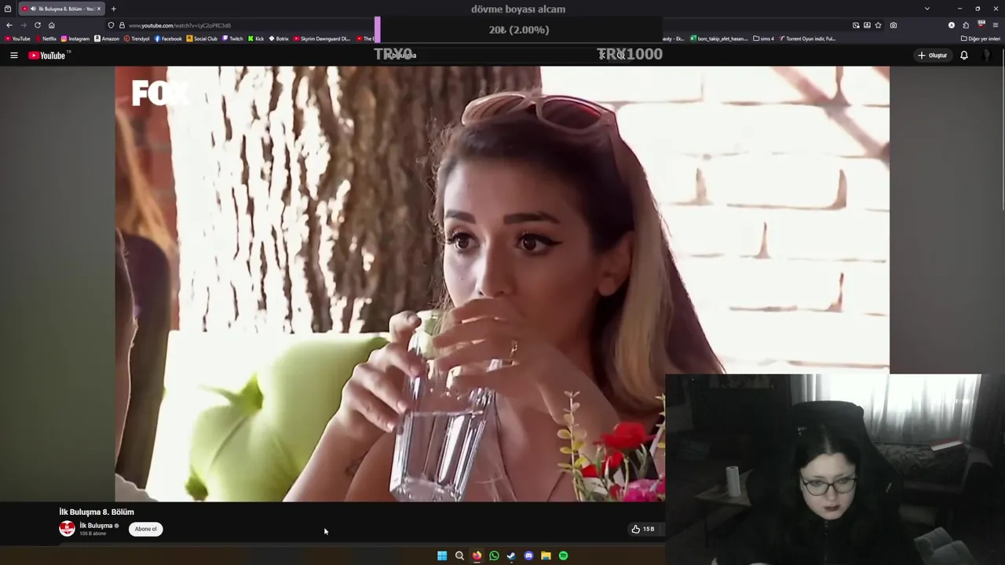Image resolution: width=1005 pixels, height=565 pixels.
Task: Open the Trendyol bookmark
Action: (137, 38)
